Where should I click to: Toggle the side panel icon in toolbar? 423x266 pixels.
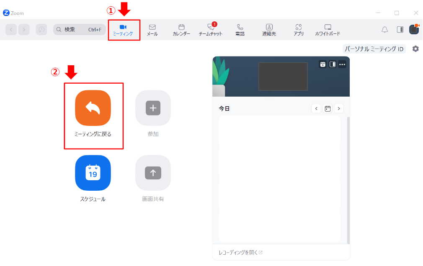pos(400,29)
